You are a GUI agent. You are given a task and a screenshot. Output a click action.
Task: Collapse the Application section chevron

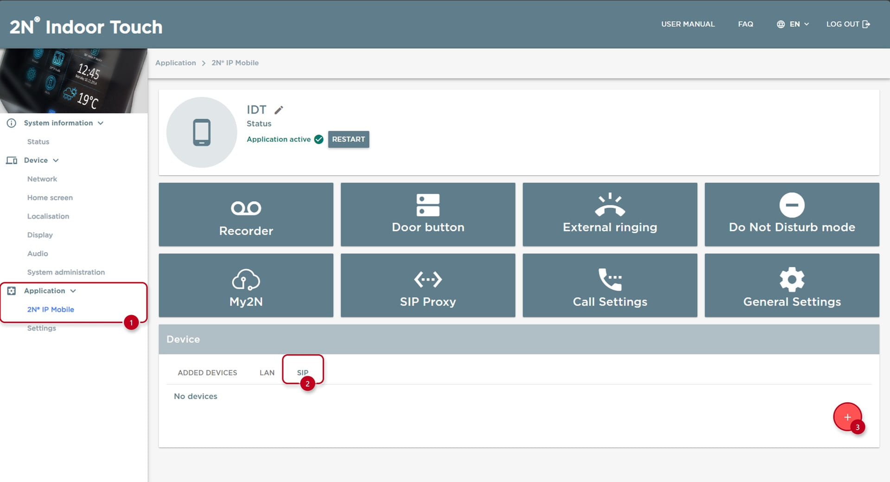(73, 291)
